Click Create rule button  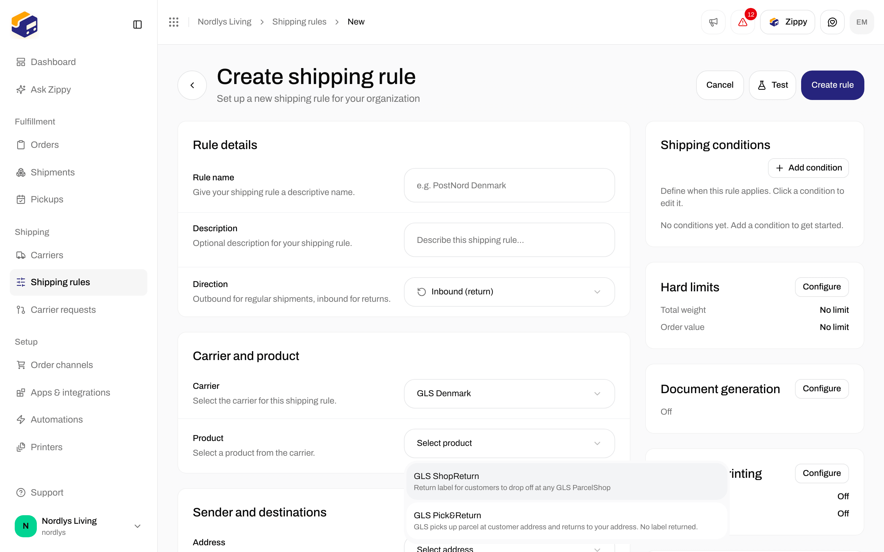(x=832, y=85)
